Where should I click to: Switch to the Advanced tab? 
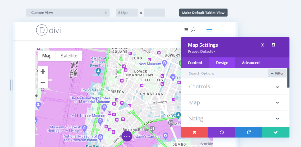pyautogui.click(x=250, y=63)
